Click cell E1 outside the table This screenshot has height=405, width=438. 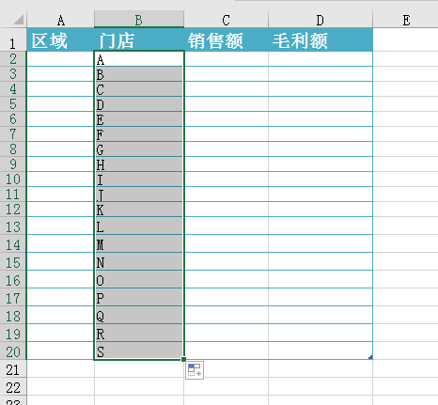click(x=406, y=39)
